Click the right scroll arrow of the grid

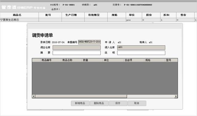point(176,96)
